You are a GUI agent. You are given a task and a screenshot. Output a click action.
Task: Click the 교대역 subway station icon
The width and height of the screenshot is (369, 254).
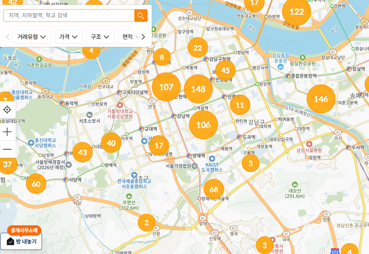(x=141, y=129)
